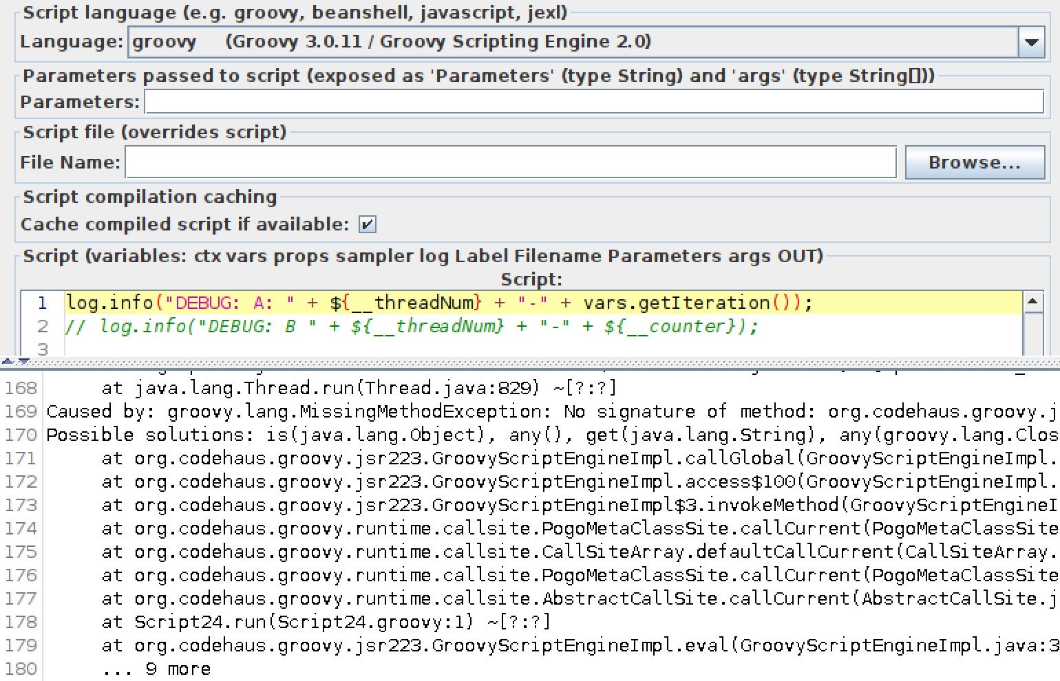
Task: Focus the File Name text field
Action: pyautogui.click(x=510, y=163)
